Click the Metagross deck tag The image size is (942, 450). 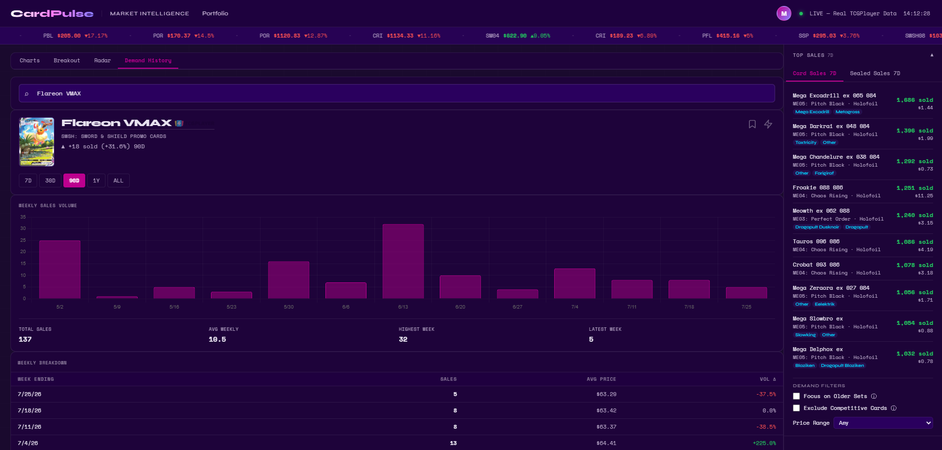[847, 112]
